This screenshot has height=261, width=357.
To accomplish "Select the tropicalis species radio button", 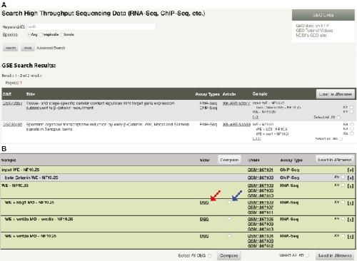I will pos(41,35).
